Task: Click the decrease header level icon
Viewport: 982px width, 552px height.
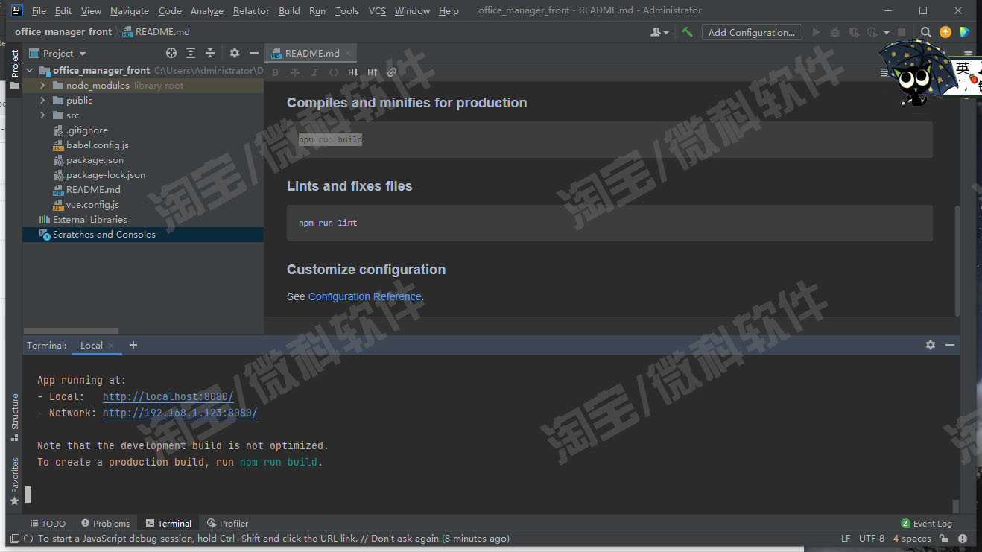Action: point(353,72)
